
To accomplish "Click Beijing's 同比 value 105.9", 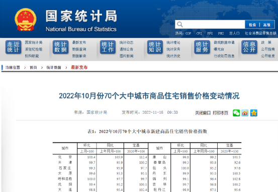I will [119, 157].
